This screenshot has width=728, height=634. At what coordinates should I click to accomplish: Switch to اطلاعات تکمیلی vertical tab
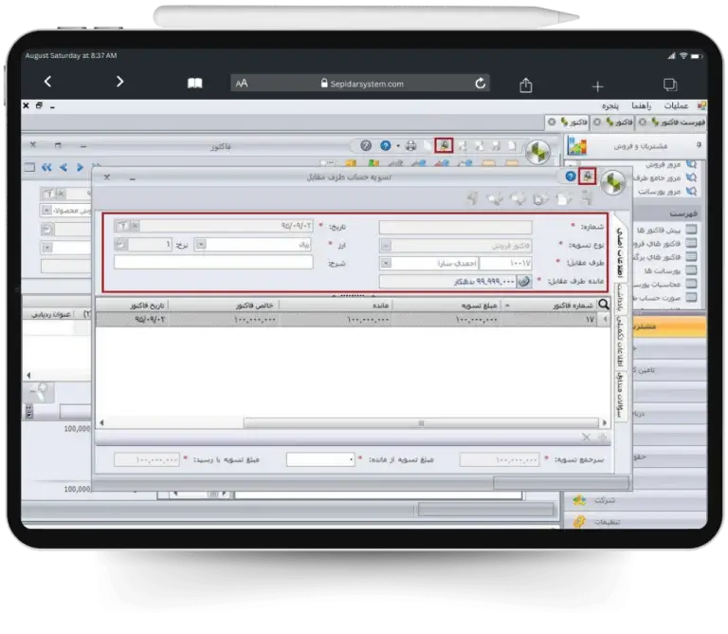620,342
